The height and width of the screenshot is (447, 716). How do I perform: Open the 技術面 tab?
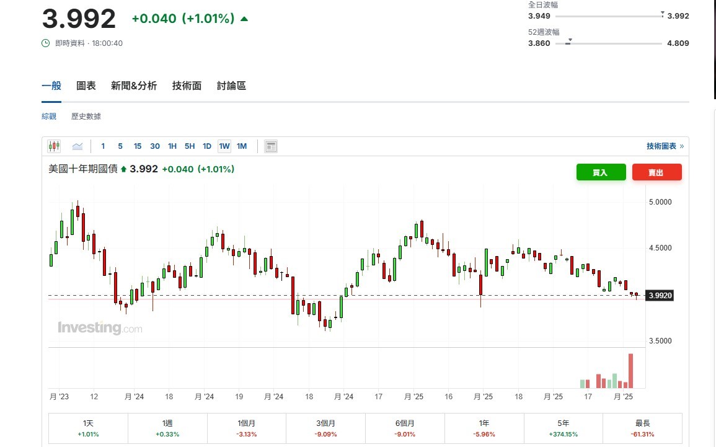[187, 86]
